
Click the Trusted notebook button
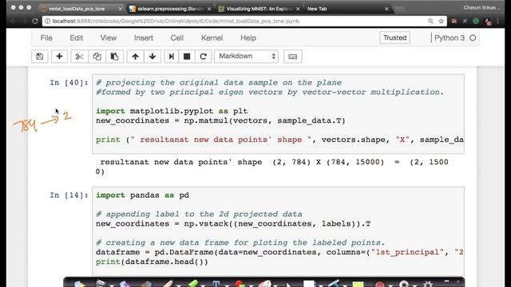394,37
